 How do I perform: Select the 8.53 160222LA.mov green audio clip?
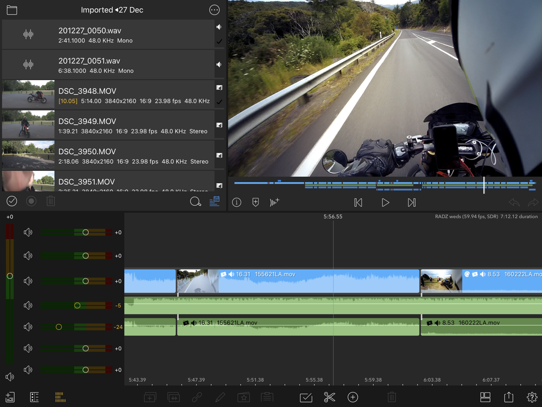click(x=481, y=327)
